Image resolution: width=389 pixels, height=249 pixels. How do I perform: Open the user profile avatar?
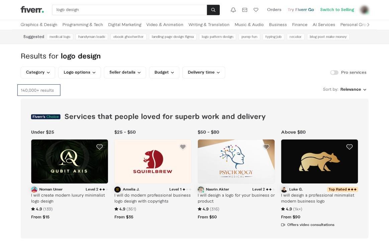click(x=364, y=10)
